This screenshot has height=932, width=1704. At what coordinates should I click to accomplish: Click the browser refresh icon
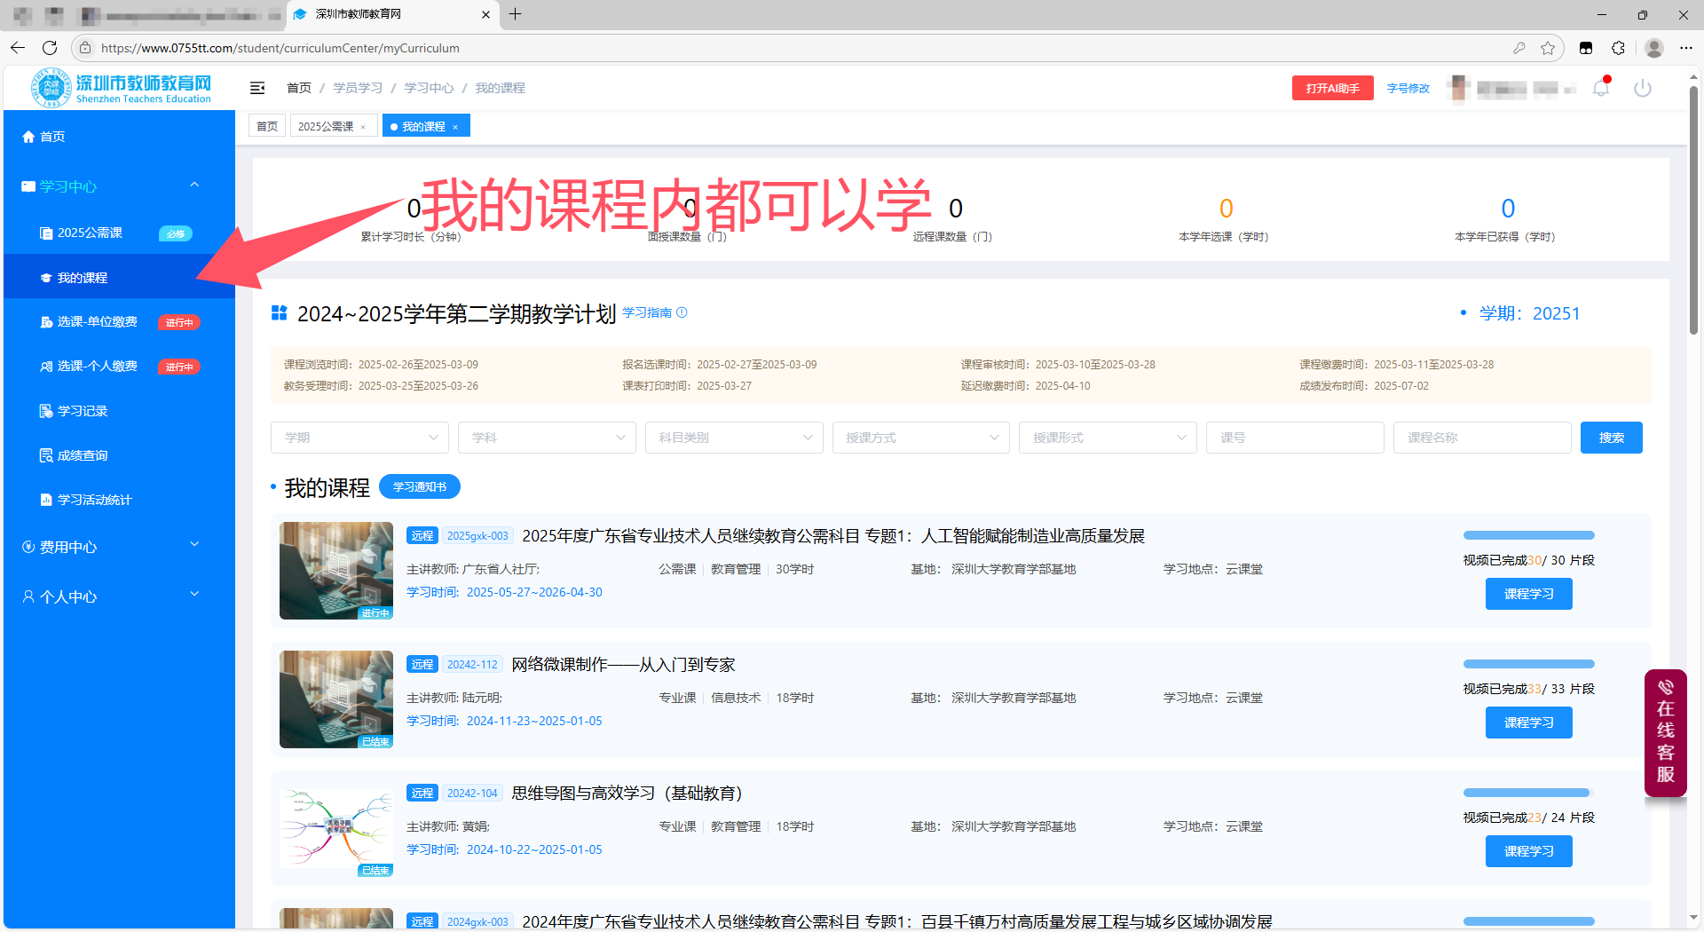pos(50,48)
